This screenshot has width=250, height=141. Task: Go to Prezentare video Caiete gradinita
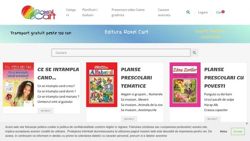tap(128, 12)
